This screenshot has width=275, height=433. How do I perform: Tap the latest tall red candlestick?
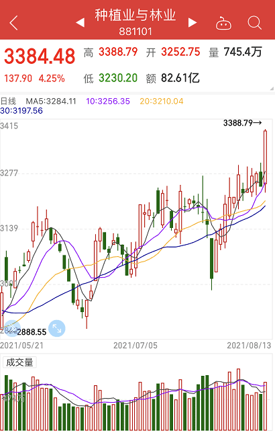pos(265,157)
